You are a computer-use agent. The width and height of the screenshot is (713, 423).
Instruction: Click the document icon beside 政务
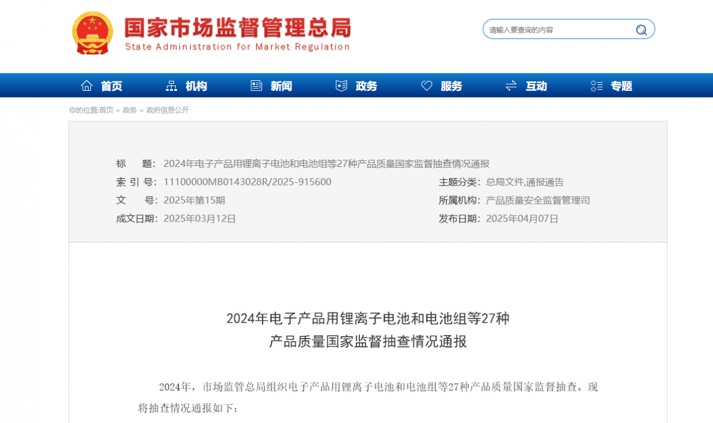click(340, 85)
